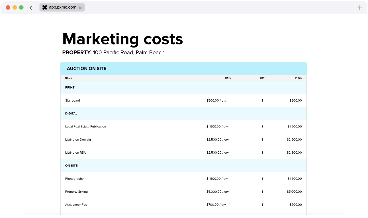Collapse the Digital category section
Image resolution: width=368 pixels, height=218 pixels.
click(71, 114)
